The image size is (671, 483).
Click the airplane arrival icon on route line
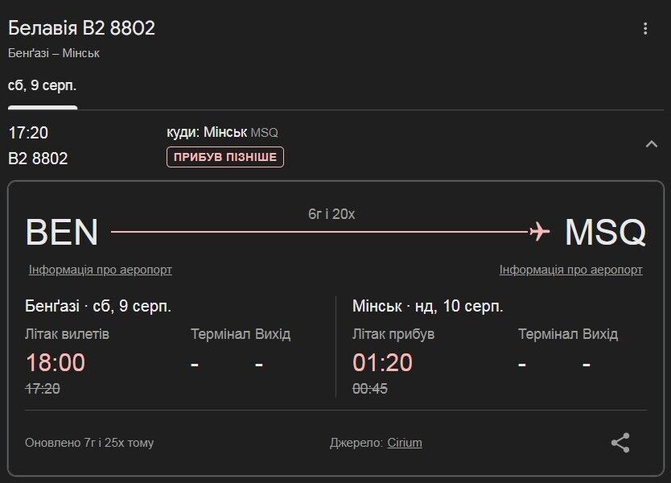pos(537,231)
